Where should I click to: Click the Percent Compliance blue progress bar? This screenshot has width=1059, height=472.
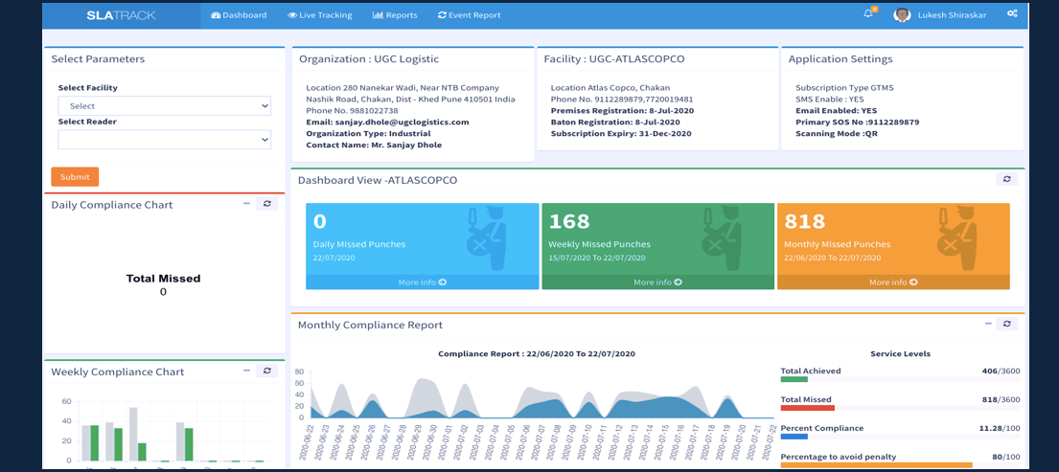[794, 437]
